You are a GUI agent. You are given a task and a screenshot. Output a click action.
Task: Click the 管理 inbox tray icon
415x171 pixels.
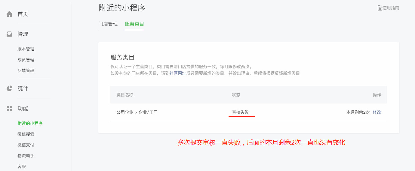pyautogui.click(x=9, y=34)
